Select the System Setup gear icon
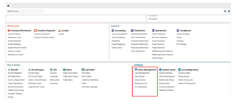Viewport: 236px width, 107px height. (160, 70)
